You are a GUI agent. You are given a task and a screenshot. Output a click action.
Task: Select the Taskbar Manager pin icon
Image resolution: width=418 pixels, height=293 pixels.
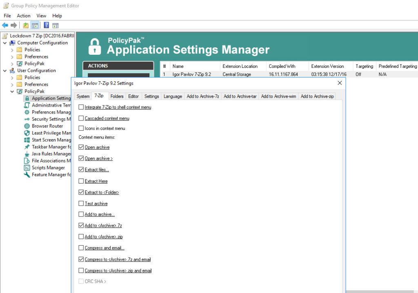pos(27,147)
